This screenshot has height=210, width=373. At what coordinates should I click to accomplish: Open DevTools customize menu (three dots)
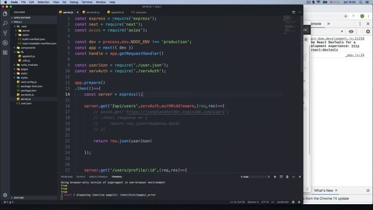click(x=360, y=24)
